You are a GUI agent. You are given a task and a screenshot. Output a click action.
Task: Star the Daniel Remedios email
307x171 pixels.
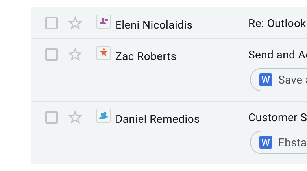tap(75, 117)
